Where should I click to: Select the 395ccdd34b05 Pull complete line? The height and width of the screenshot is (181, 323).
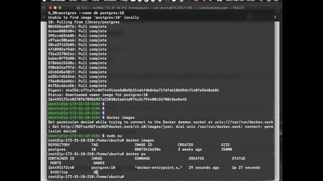(x=77, y=36)
